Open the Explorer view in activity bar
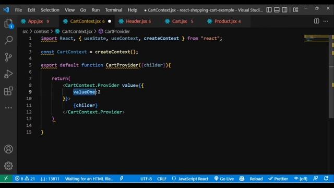This screenshot has width=334, height=188. coord(8,23)
